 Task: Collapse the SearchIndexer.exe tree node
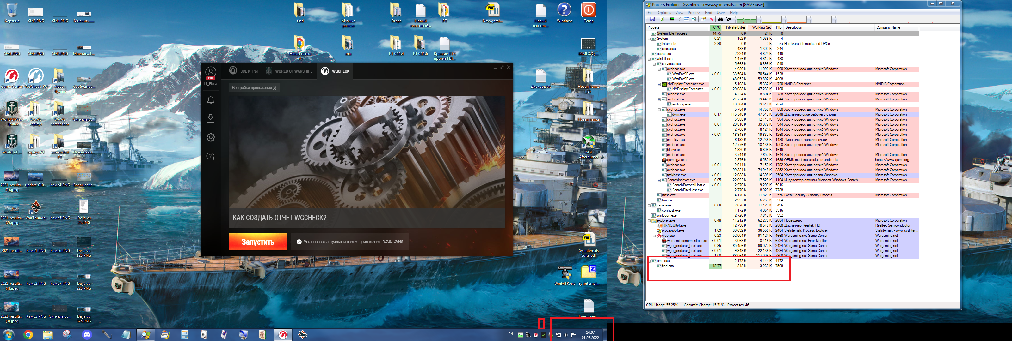tap(659, 180)
